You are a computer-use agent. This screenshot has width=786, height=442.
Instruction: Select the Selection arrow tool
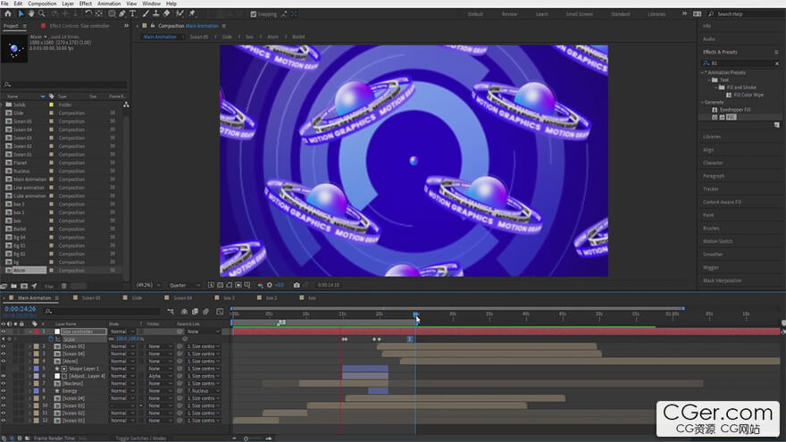[21, 14]
